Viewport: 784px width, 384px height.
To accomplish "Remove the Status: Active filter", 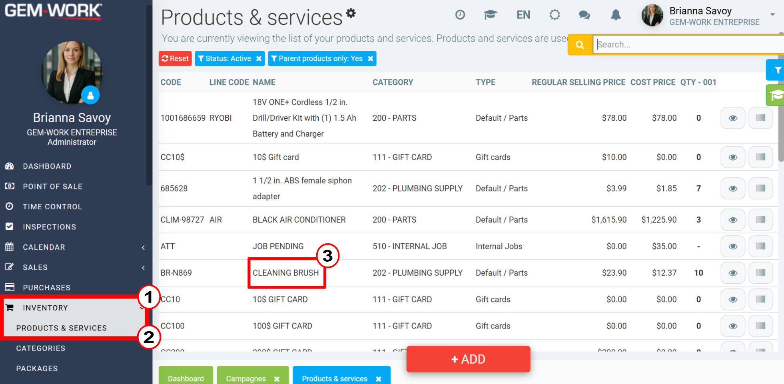I will point(259,59).
